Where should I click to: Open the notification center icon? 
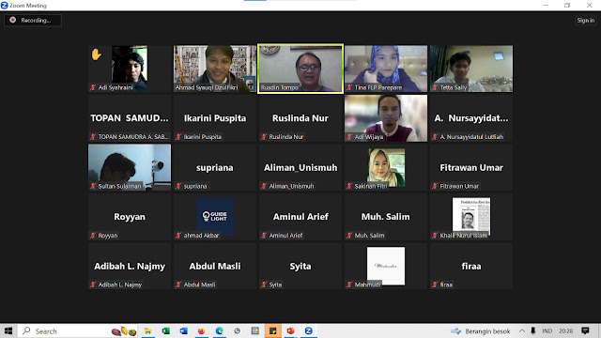click(585, 330)
